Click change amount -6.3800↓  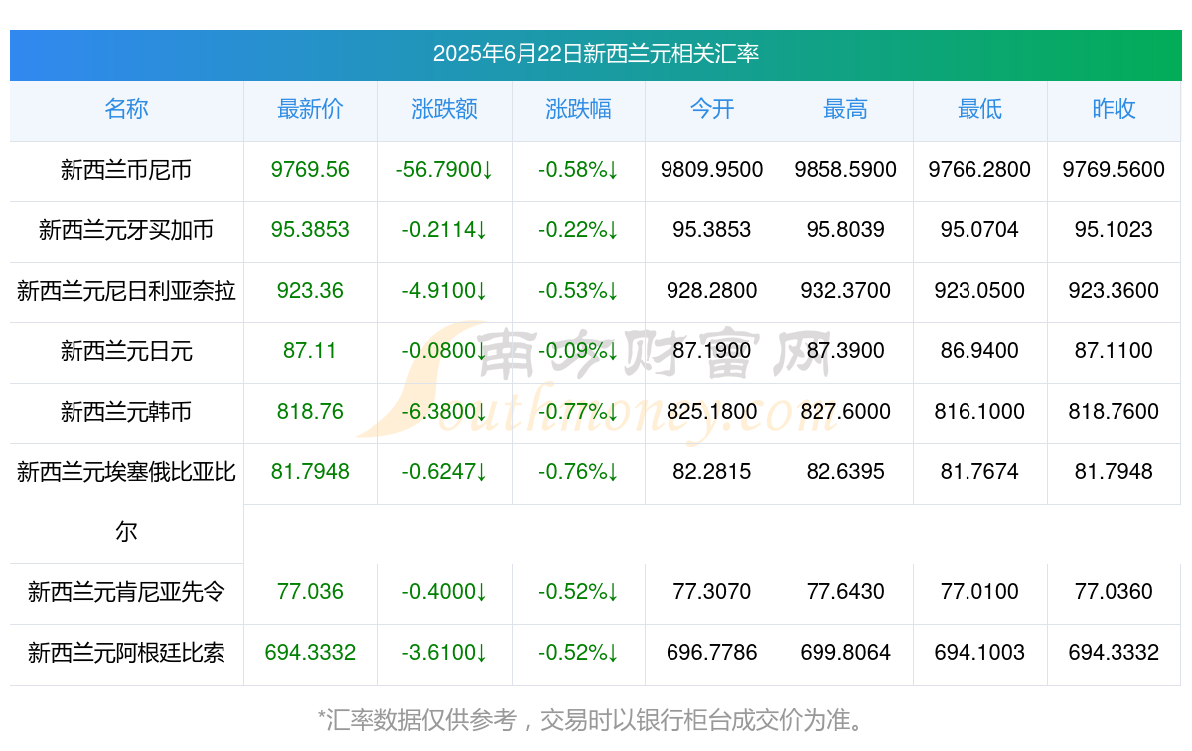444,412
